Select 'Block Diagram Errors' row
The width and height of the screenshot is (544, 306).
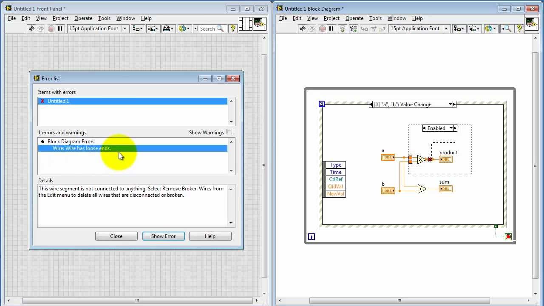tap(133, 142)
